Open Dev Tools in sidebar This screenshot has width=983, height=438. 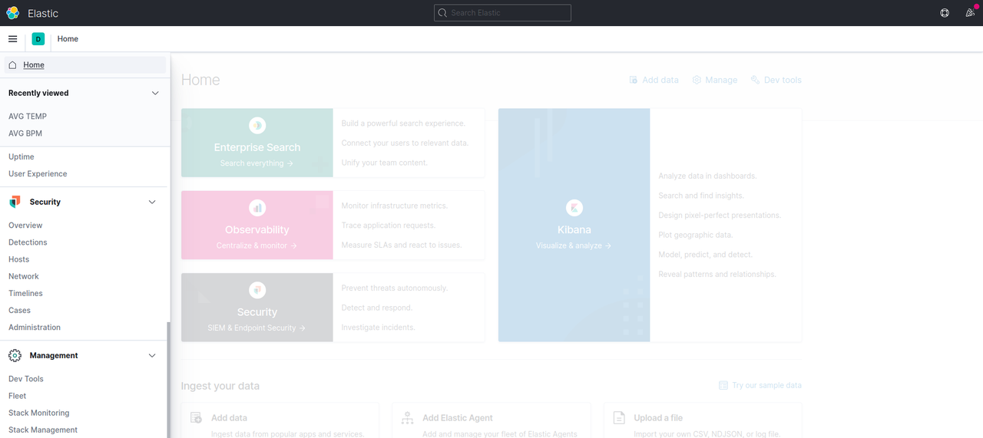tap(26, 379)
